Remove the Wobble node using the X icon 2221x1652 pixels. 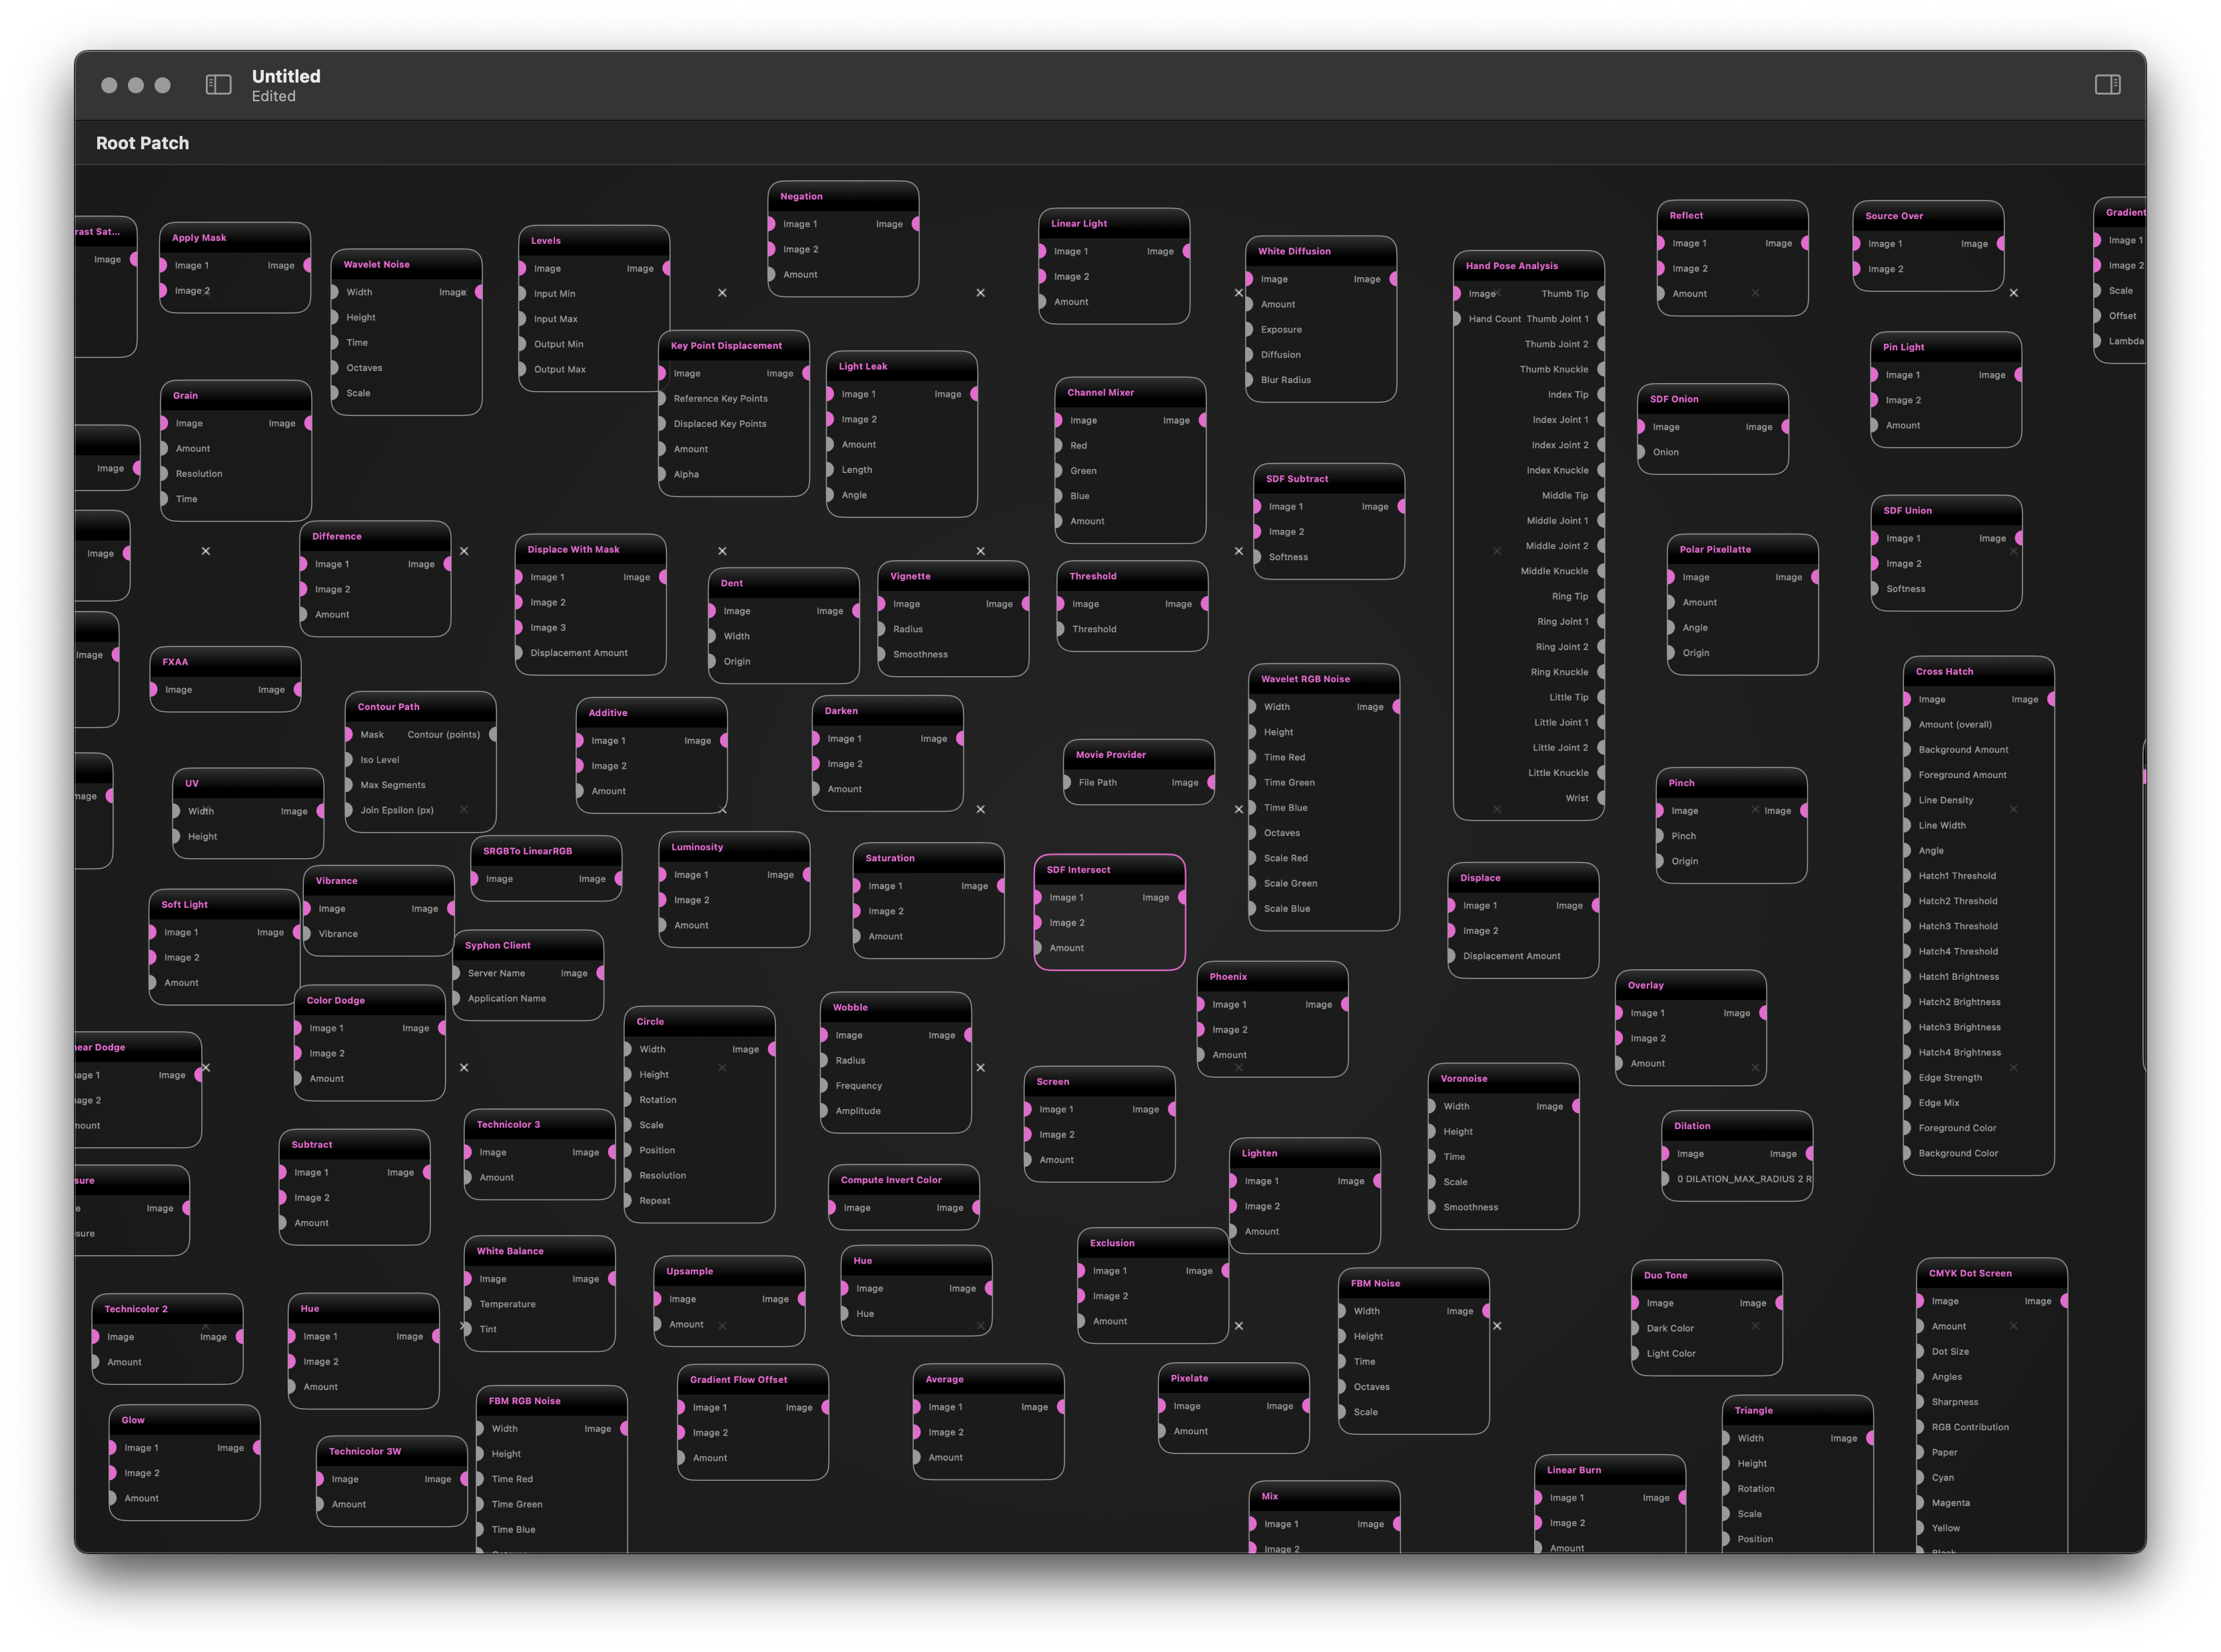[981, 1068]
